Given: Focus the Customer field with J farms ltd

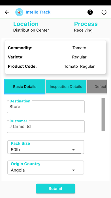Looking at the screenshot, I should (46, 127).
